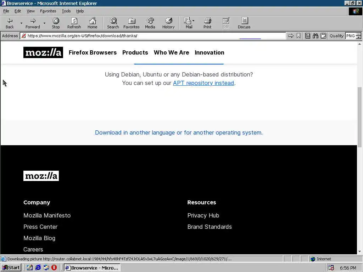Click the page scrollbar up arrow
The image size is (363, 272).
tap(359, 44)
